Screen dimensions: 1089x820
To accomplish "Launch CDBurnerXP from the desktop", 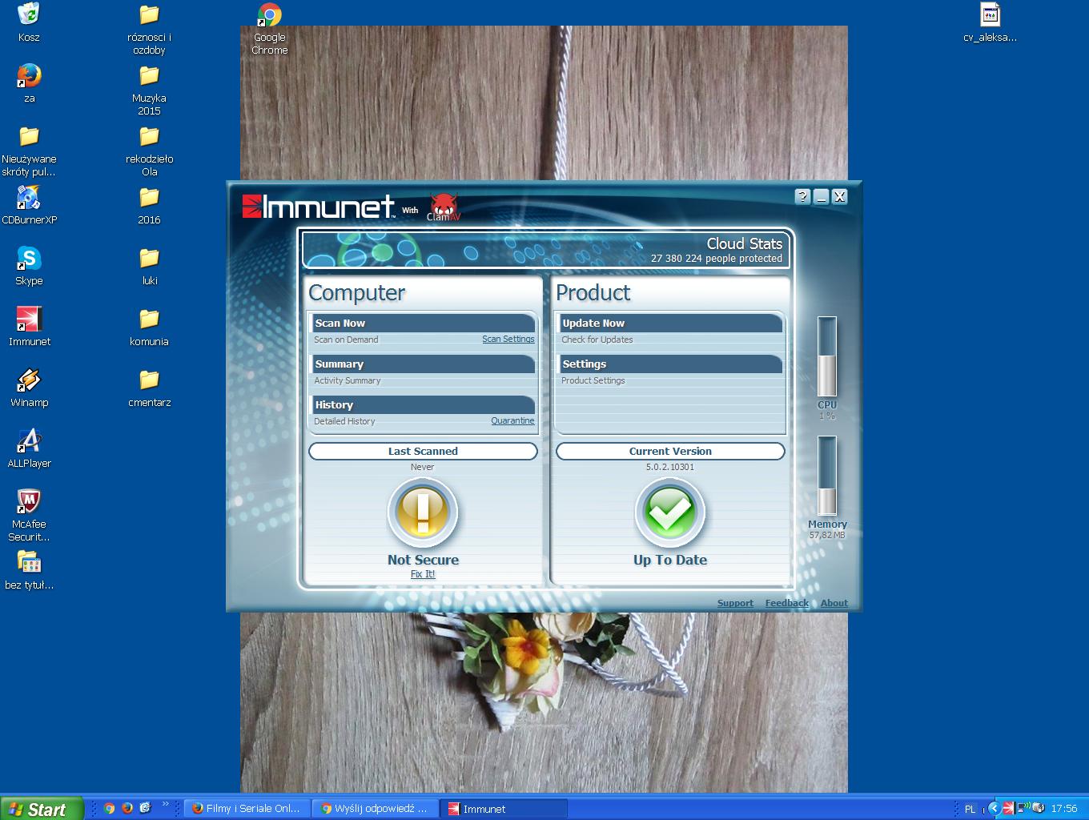I will 29,199.
